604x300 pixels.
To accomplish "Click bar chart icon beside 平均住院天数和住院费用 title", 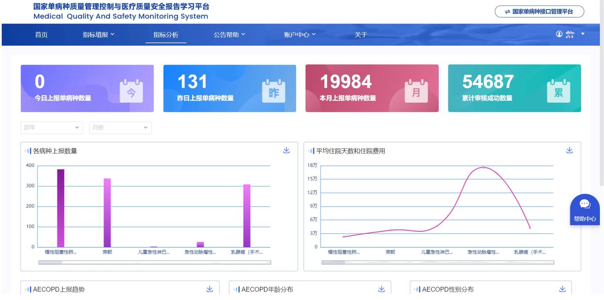I will point(311,151).
